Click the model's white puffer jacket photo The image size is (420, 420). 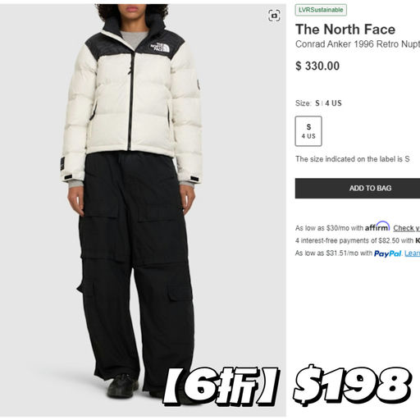point(133,98)
